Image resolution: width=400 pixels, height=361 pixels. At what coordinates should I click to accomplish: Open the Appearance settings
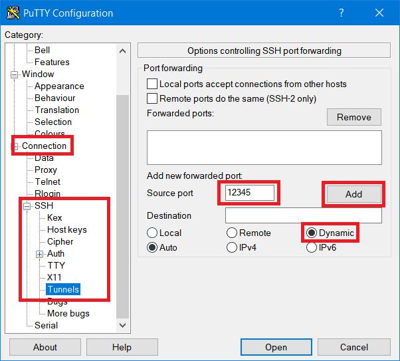click(59, 86)
